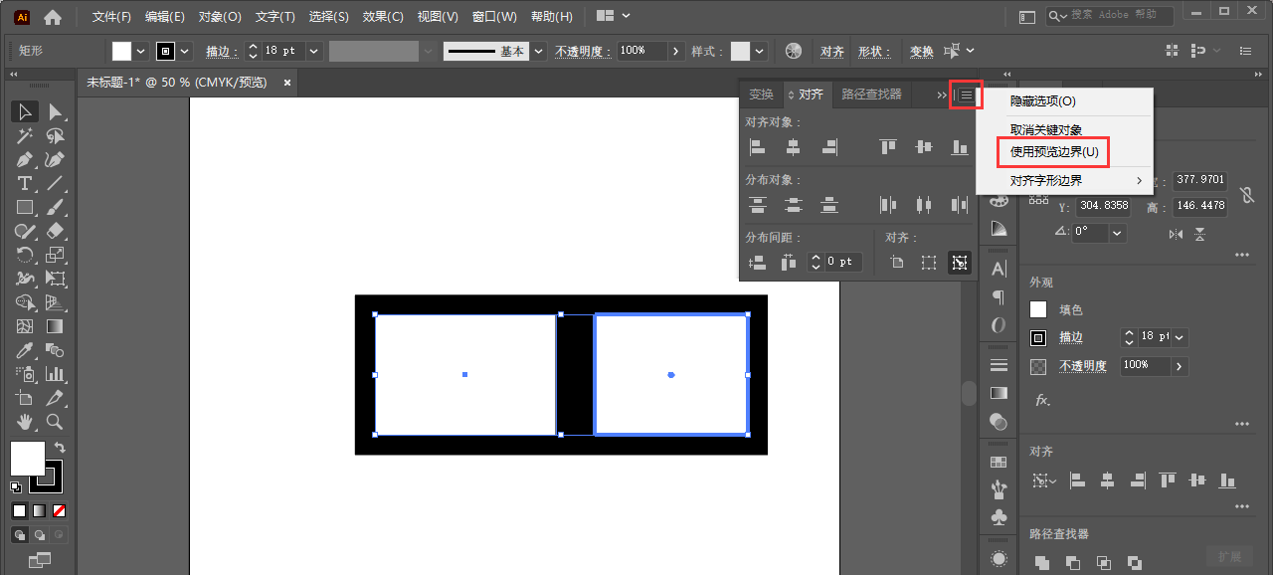Open the Align panel hamburger menu

point(966,95)
